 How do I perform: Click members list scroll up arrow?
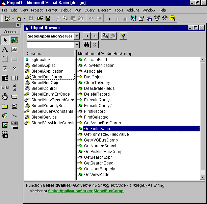pyautogui.click(x=202, y=59)
